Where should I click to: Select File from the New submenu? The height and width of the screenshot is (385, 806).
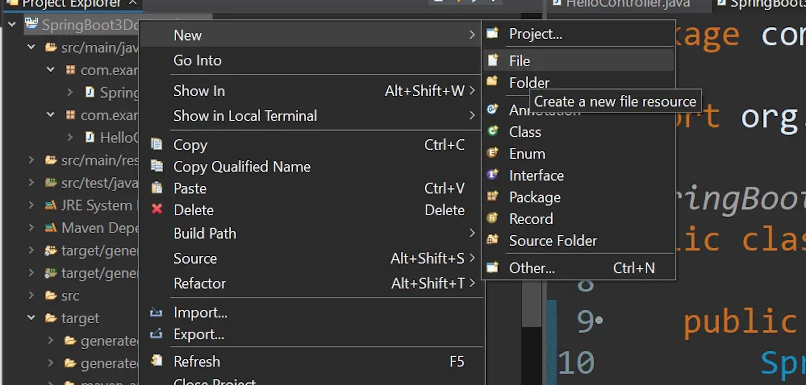[x=519, y=61]
